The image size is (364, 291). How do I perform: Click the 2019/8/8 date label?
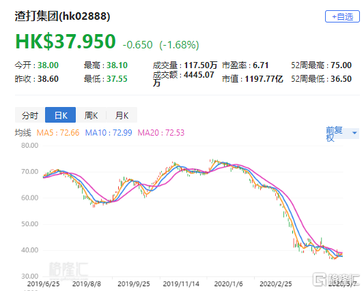click(x=87, y=284)
